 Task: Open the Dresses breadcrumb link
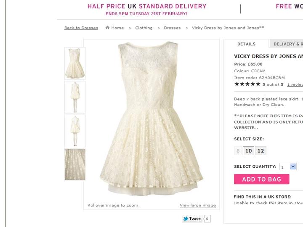172,28
